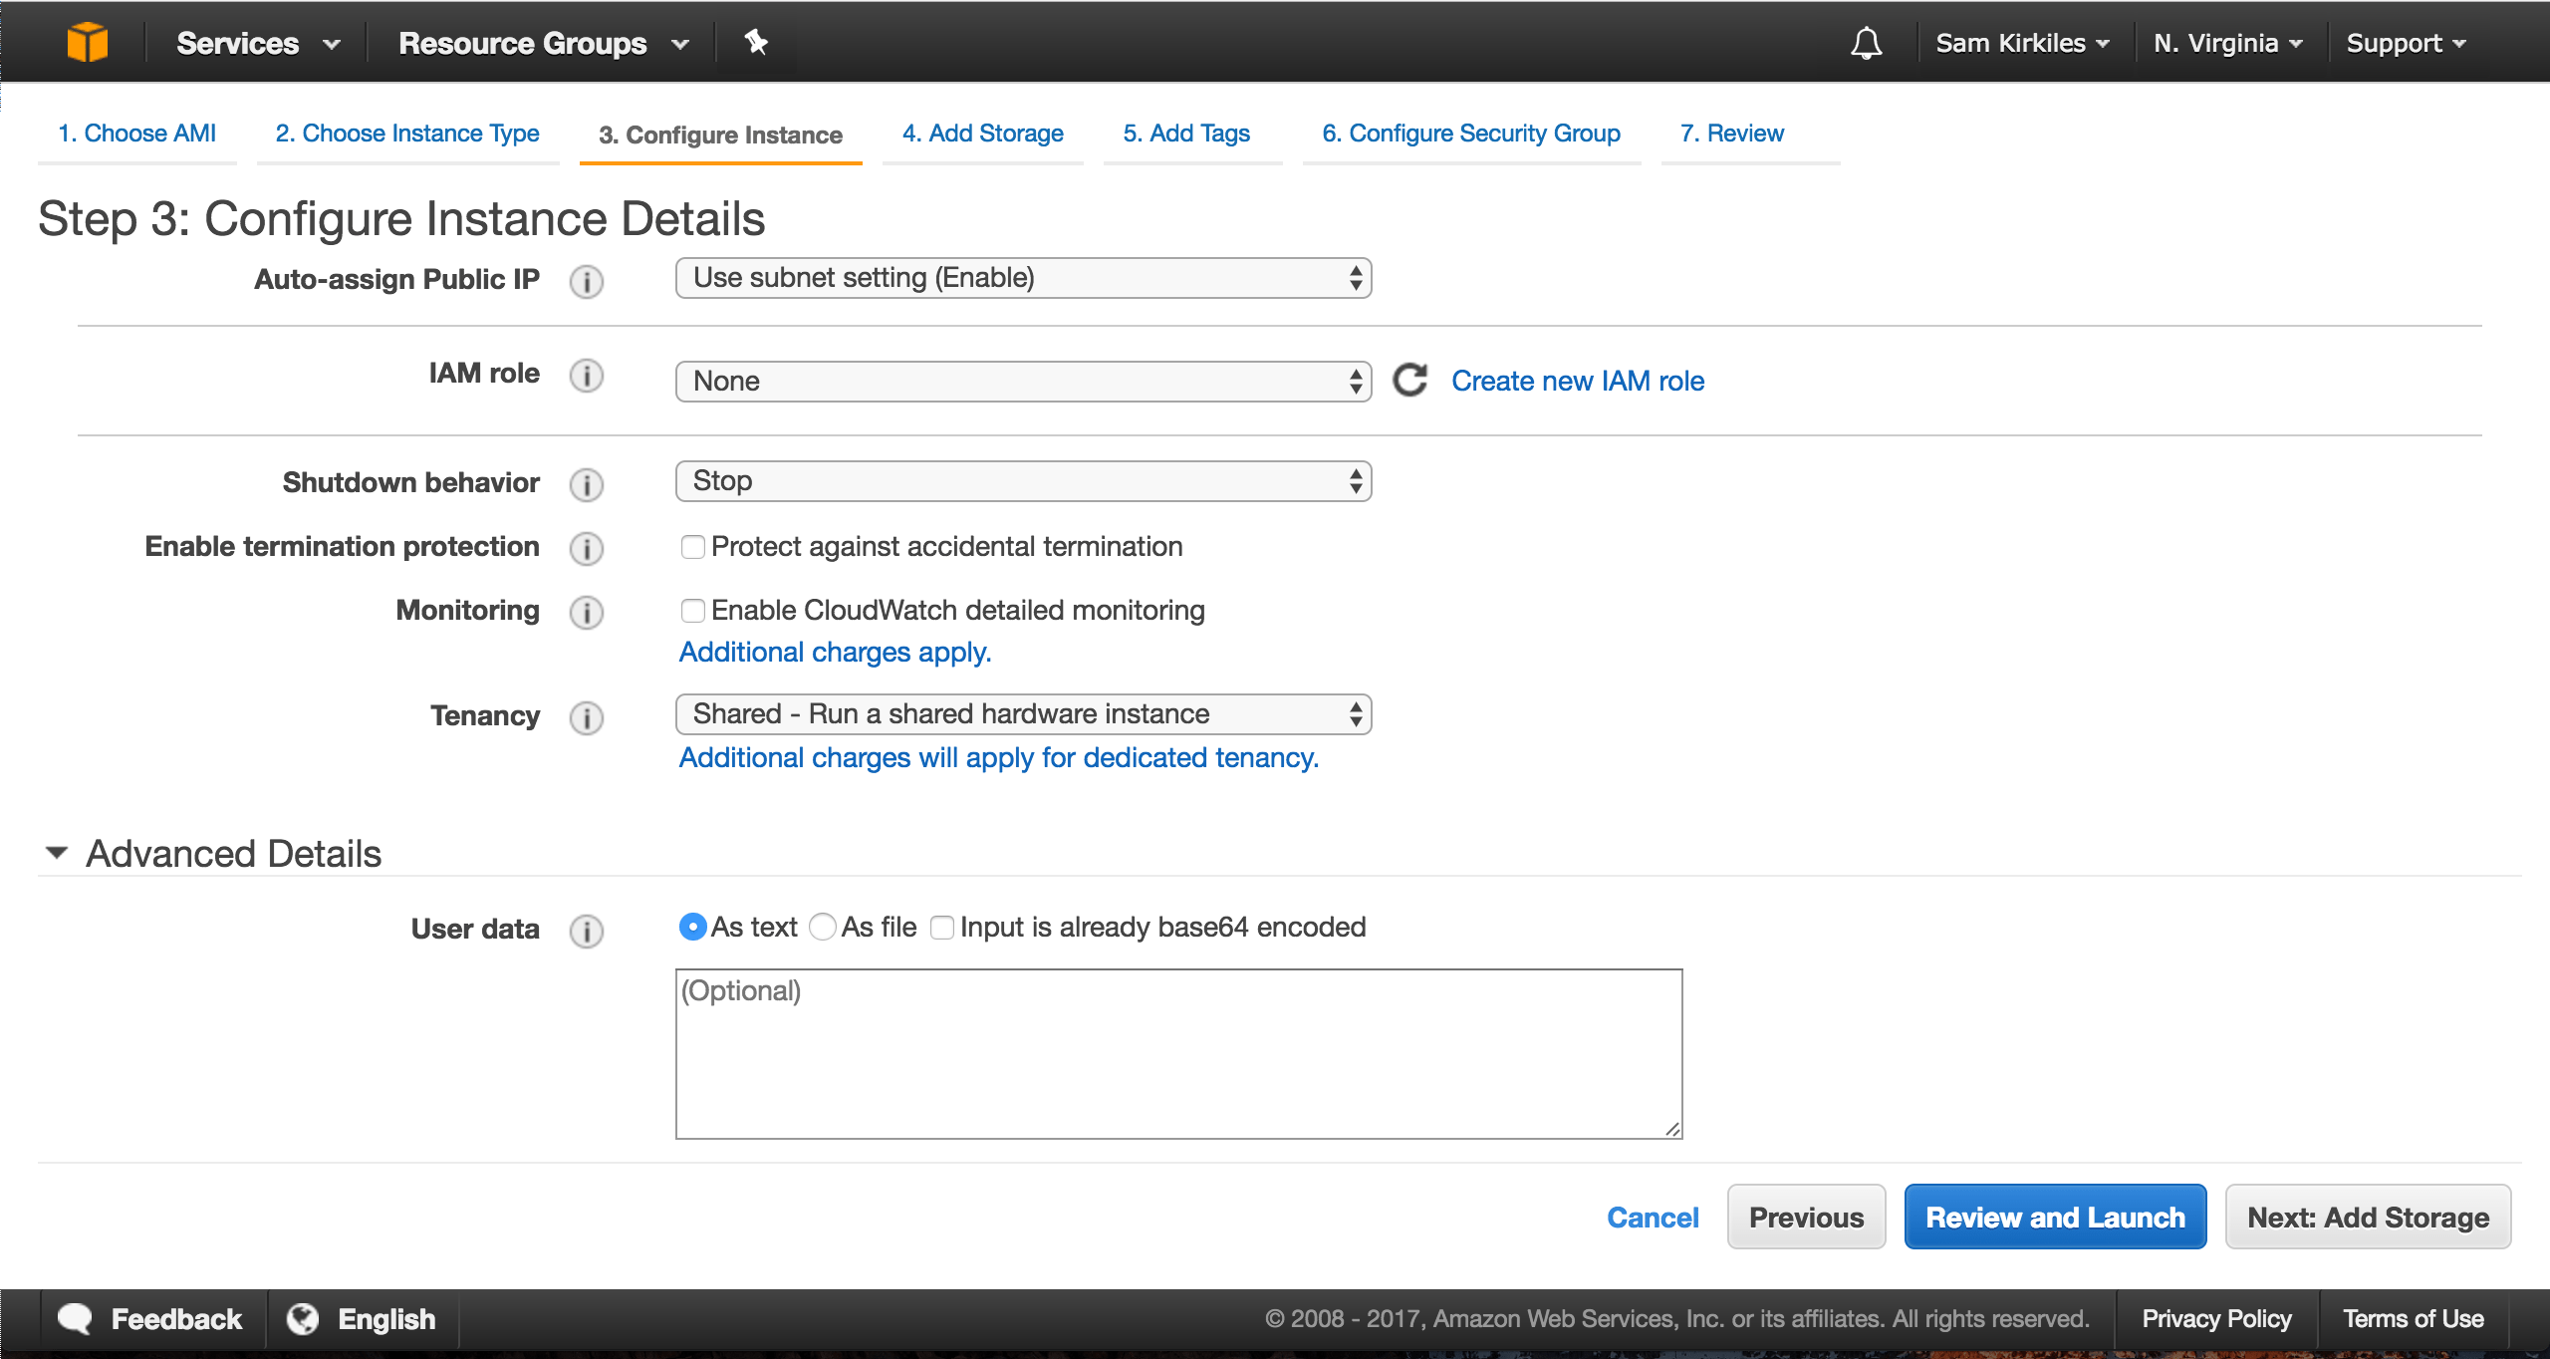Click info icon next to Auto-assign Public IP
The width and height of the screenshot is (2550, 1359).
(x=587, y=281)
